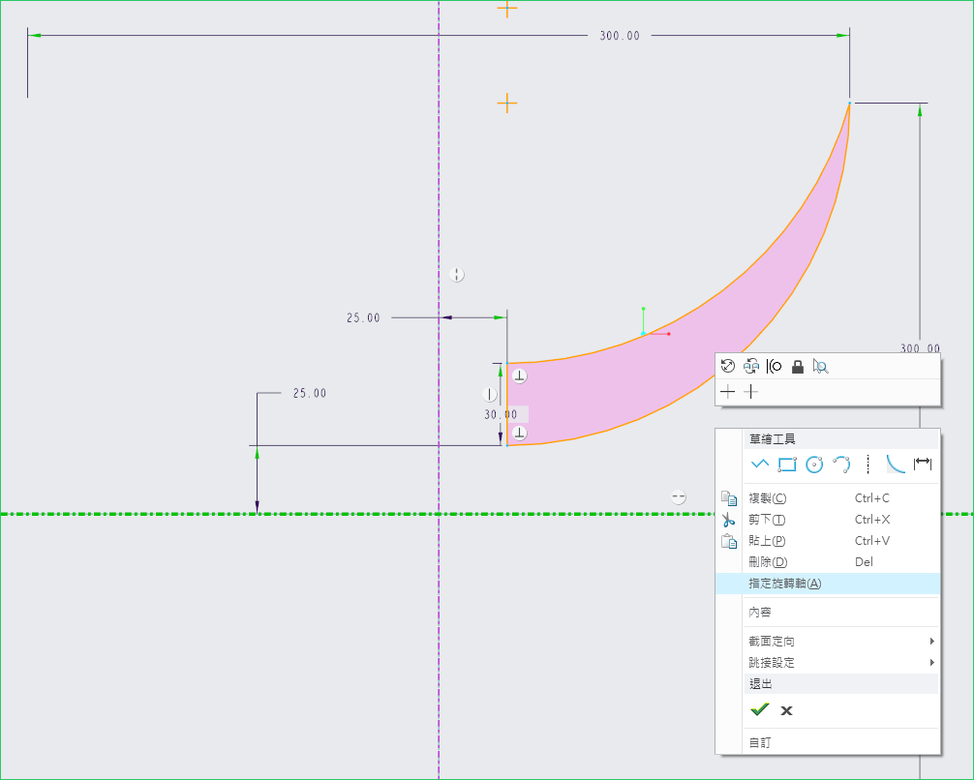Select the fillet sketch tool
The image size is (974, 780).
(x=896, y=465)
